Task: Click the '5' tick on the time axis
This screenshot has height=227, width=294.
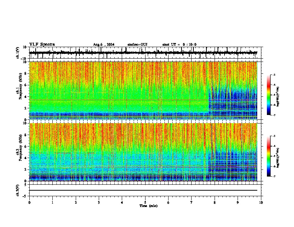Action: coord(145,203)
